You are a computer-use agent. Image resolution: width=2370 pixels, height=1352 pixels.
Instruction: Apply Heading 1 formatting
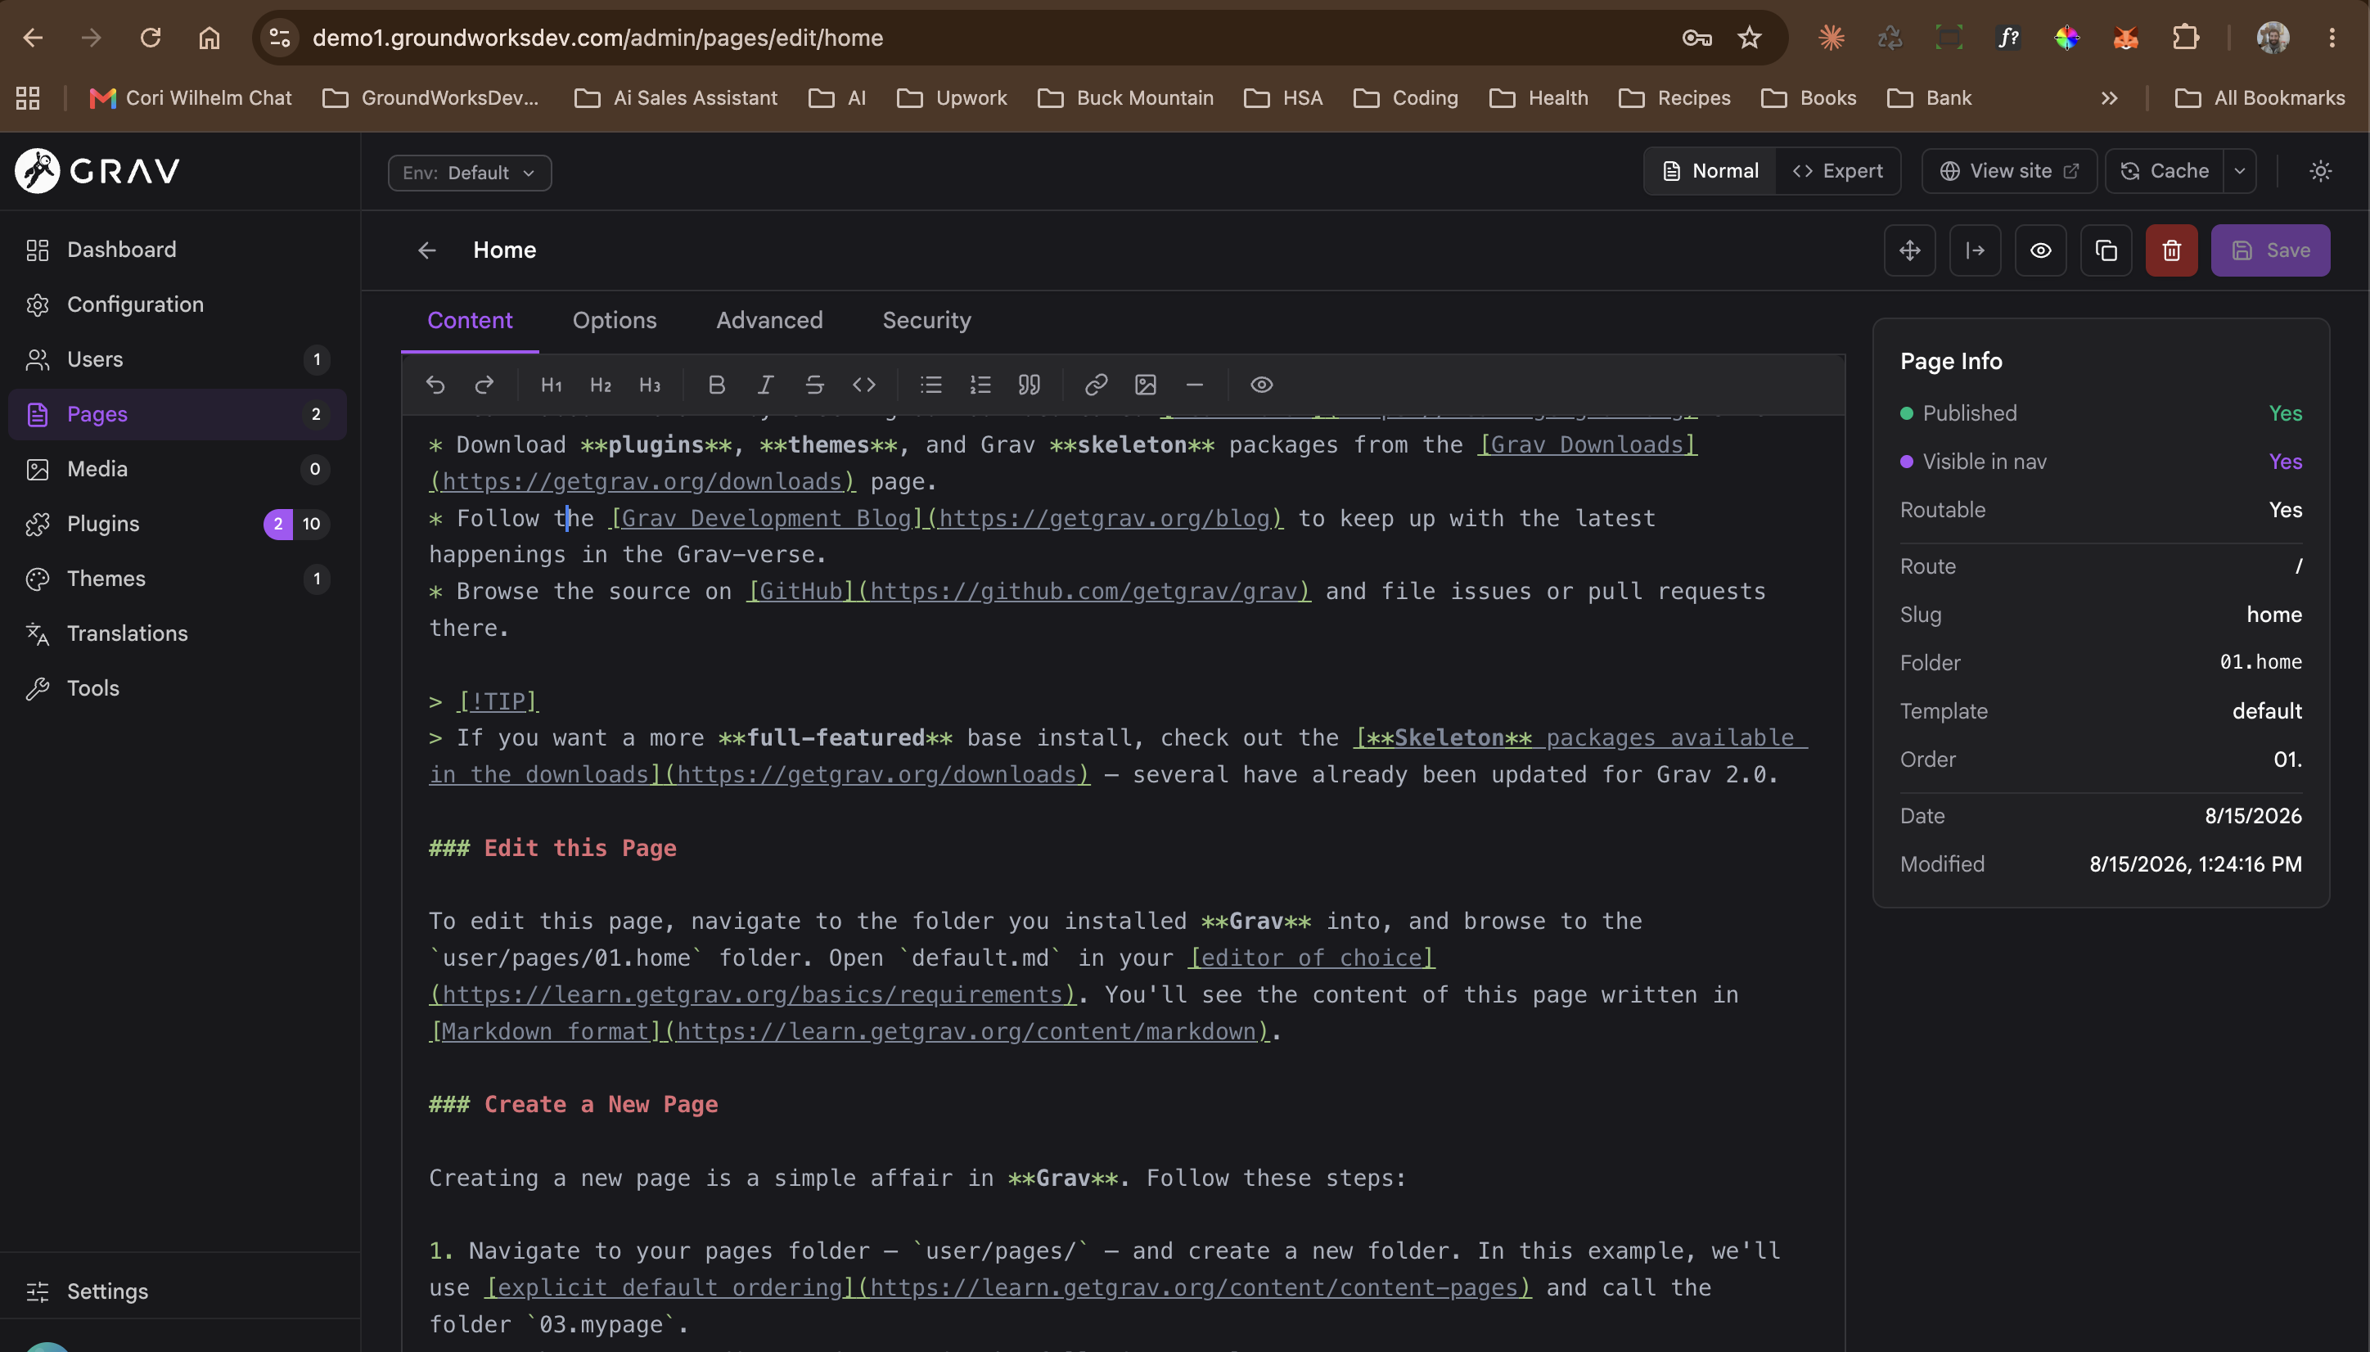(x=552, y=385)
